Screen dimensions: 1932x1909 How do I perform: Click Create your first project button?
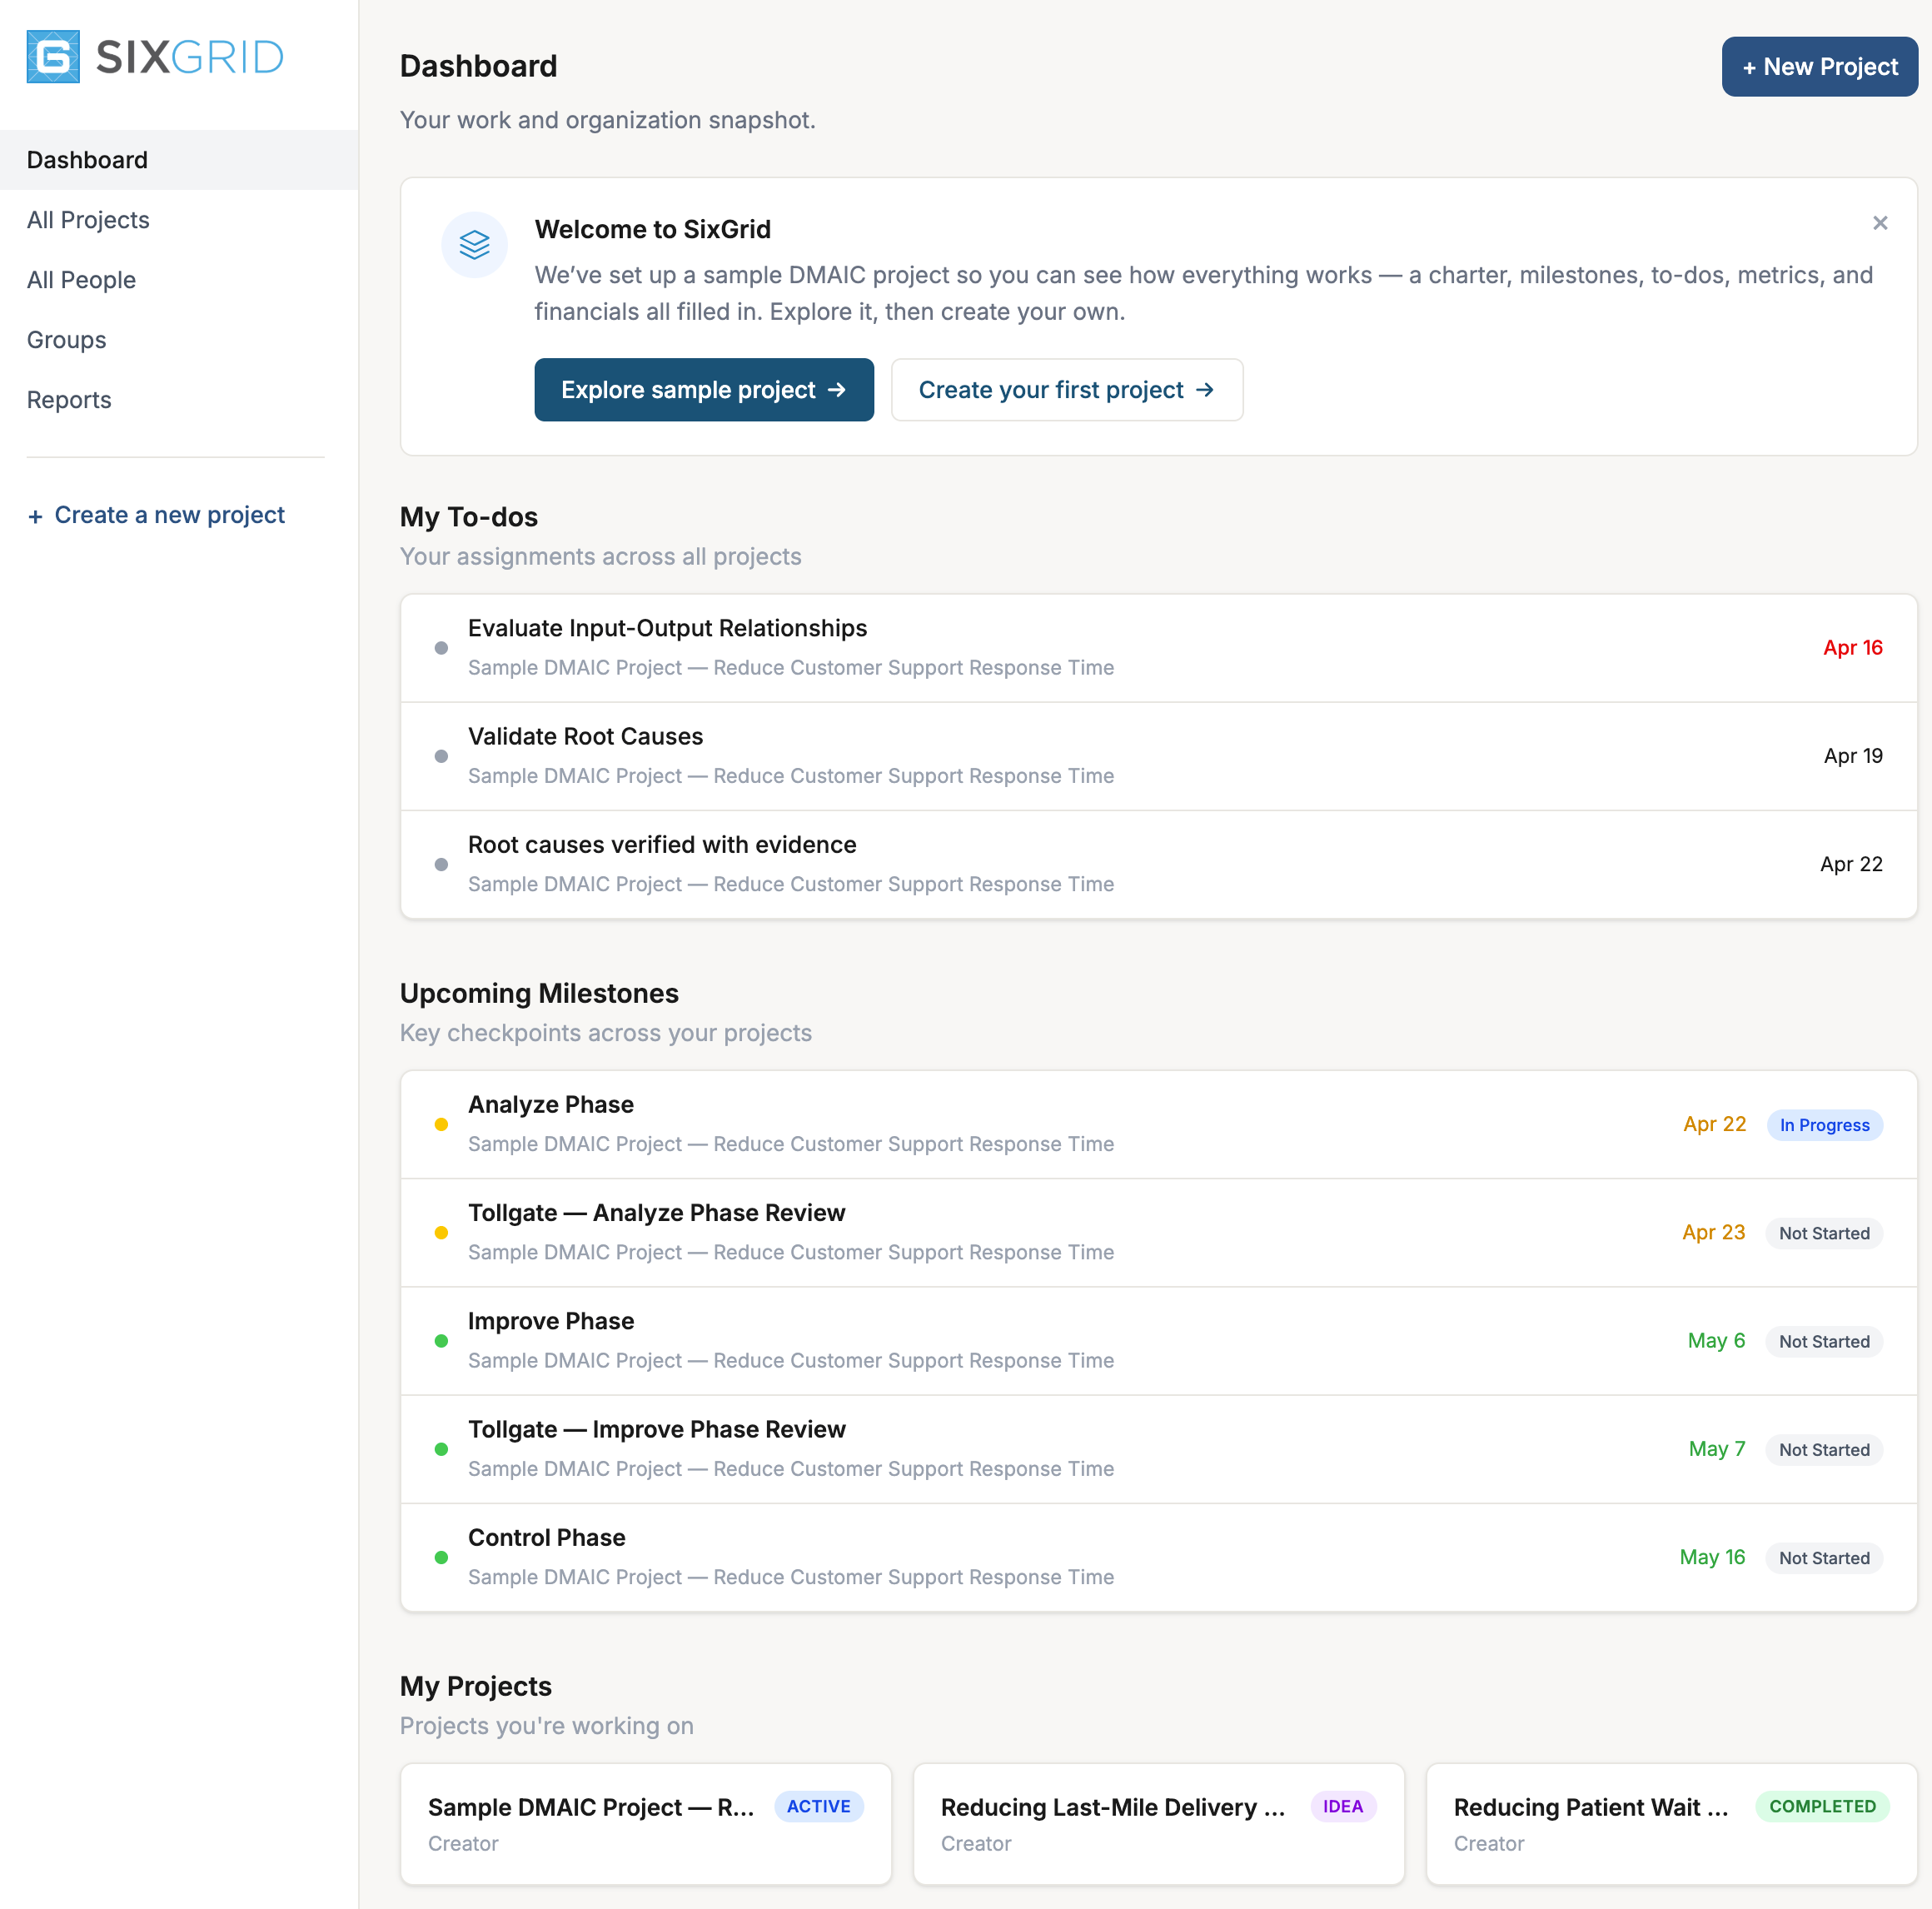point(1066,390)
